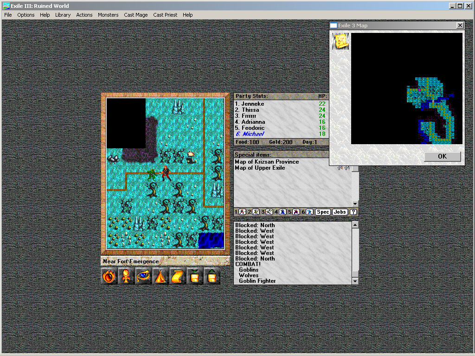Select party member 5's inventory icon
Image resolution: width=475 pixels, height=356 pixels.
pos(296,212)
